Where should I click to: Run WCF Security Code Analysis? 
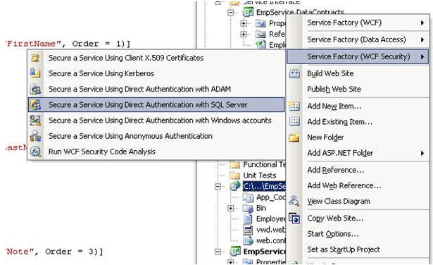click(156, 152)
